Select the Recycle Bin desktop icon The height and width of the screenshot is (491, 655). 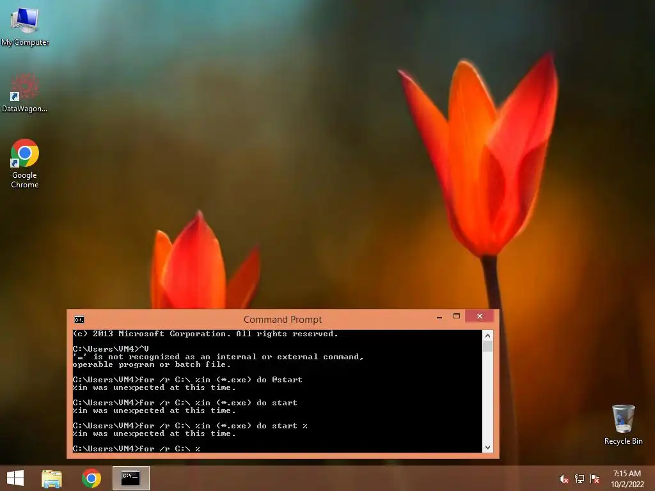(623, 425)
